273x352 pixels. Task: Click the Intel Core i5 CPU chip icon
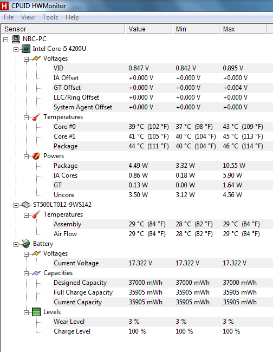(x=26, y=49)
